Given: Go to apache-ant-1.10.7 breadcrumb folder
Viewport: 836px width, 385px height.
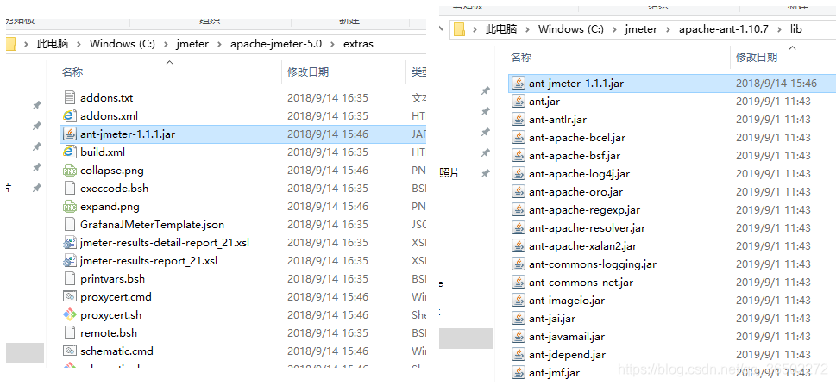Looking at the screenshot, I should (724, 29).
